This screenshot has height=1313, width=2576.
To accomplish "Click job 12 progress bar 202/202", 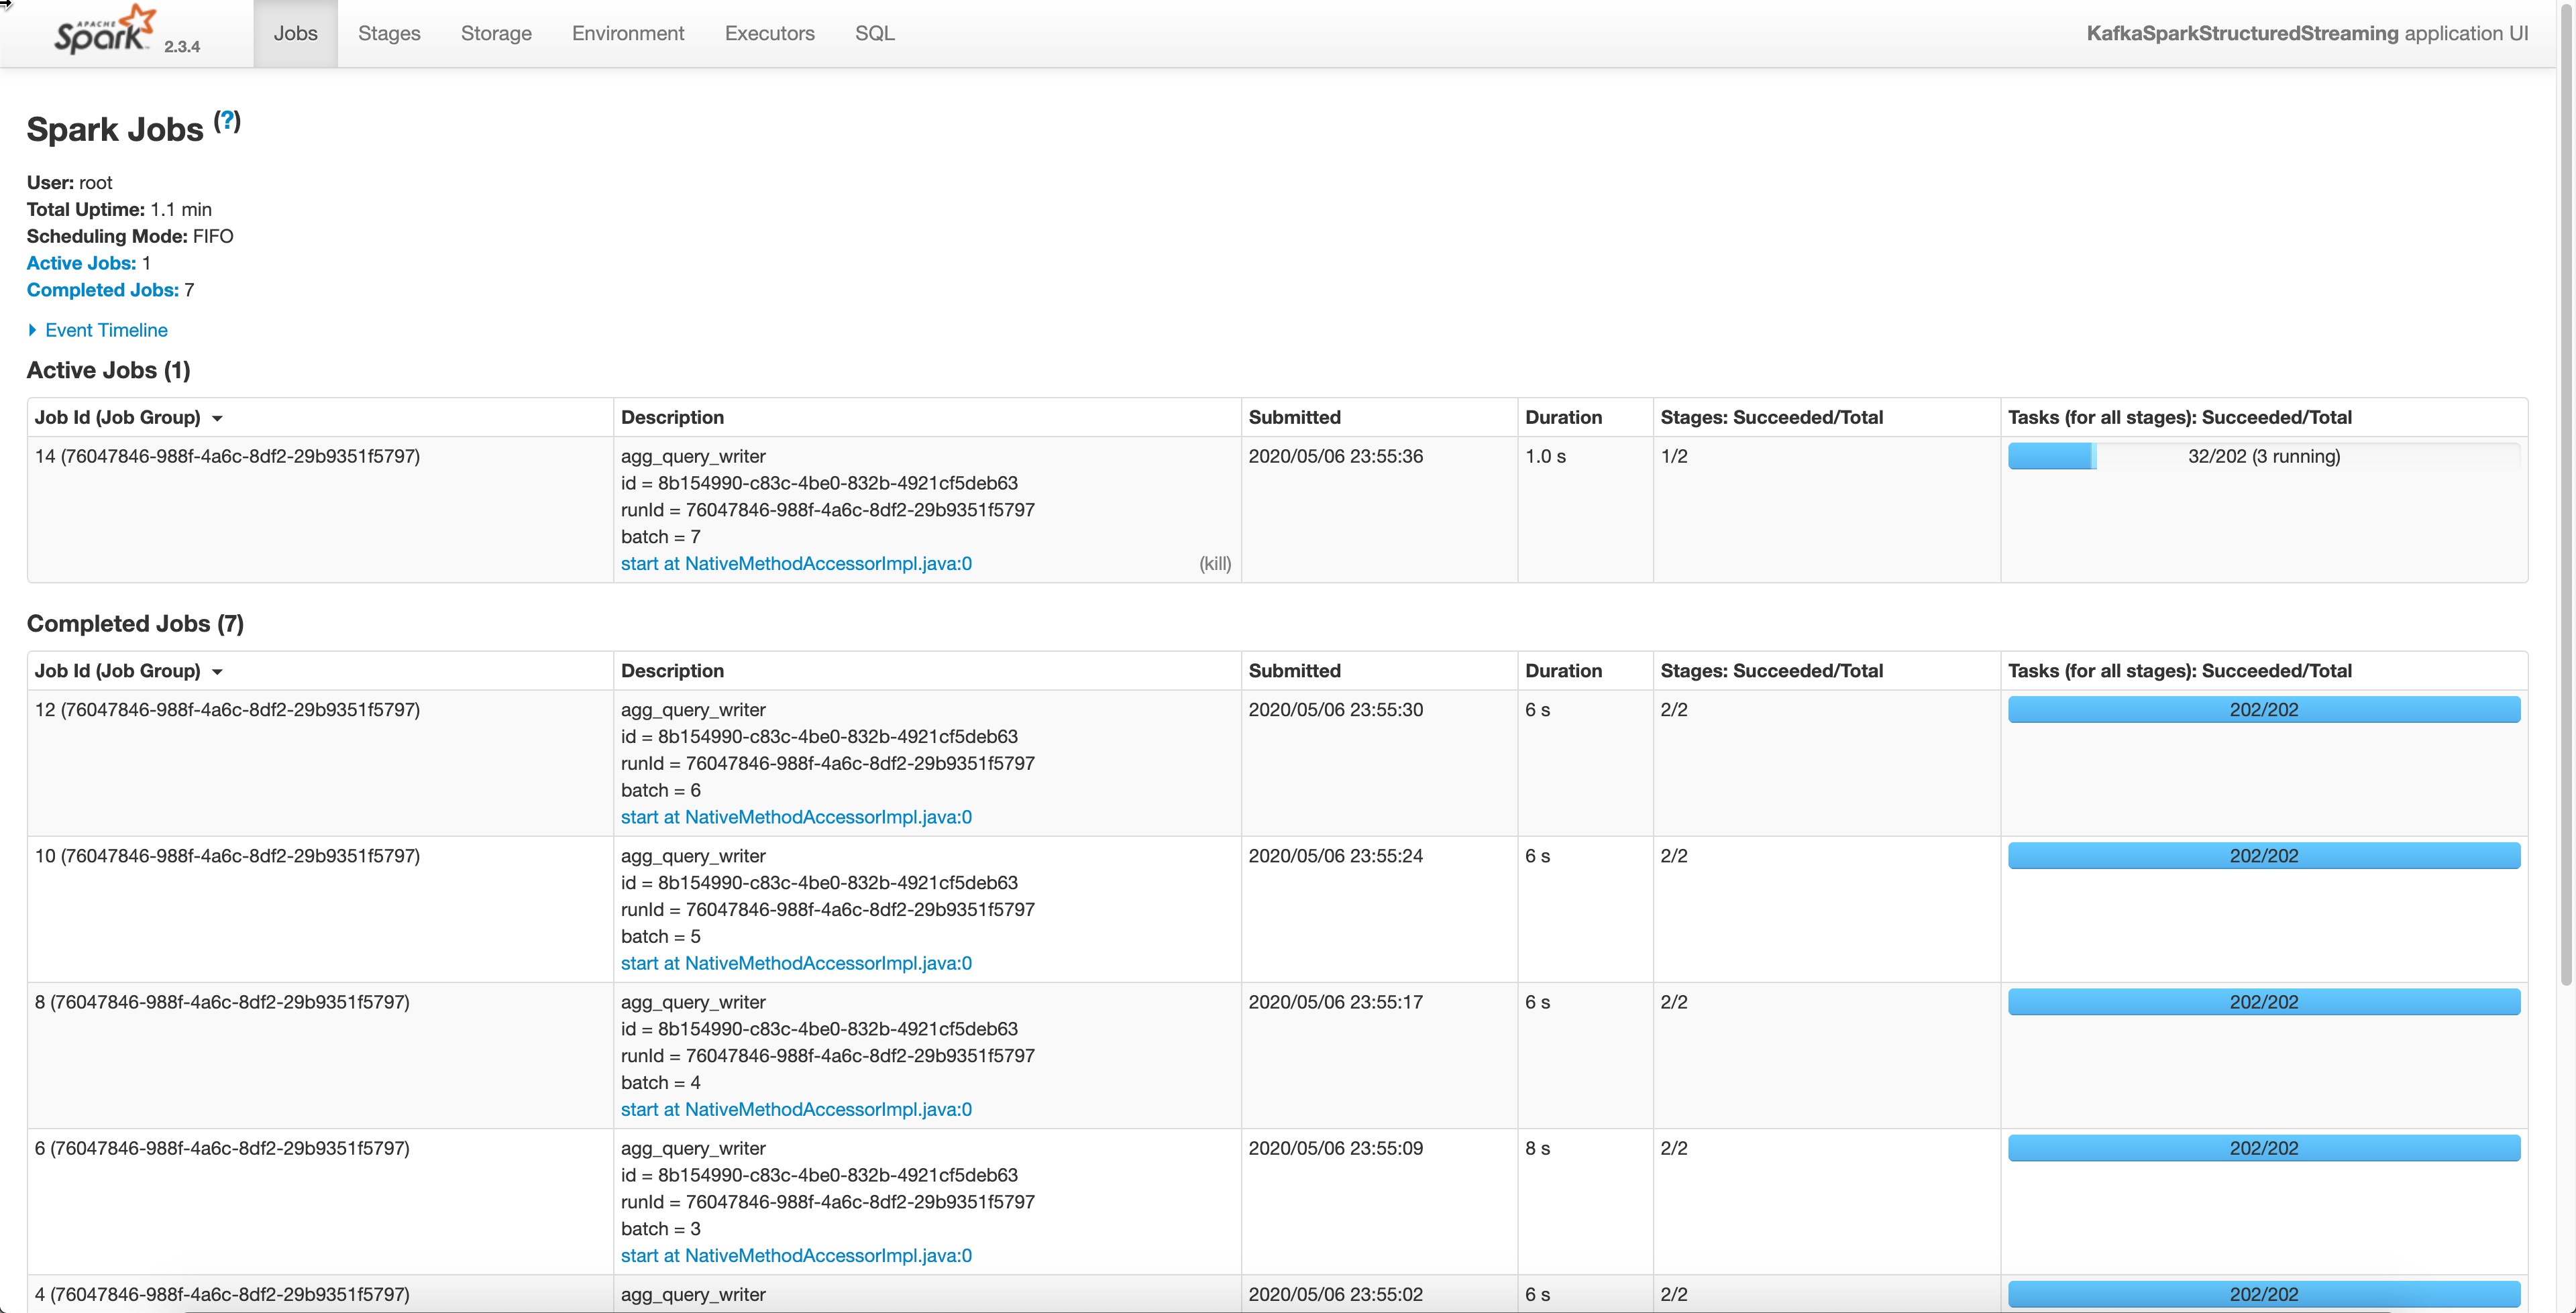I will coord(2263,709).
